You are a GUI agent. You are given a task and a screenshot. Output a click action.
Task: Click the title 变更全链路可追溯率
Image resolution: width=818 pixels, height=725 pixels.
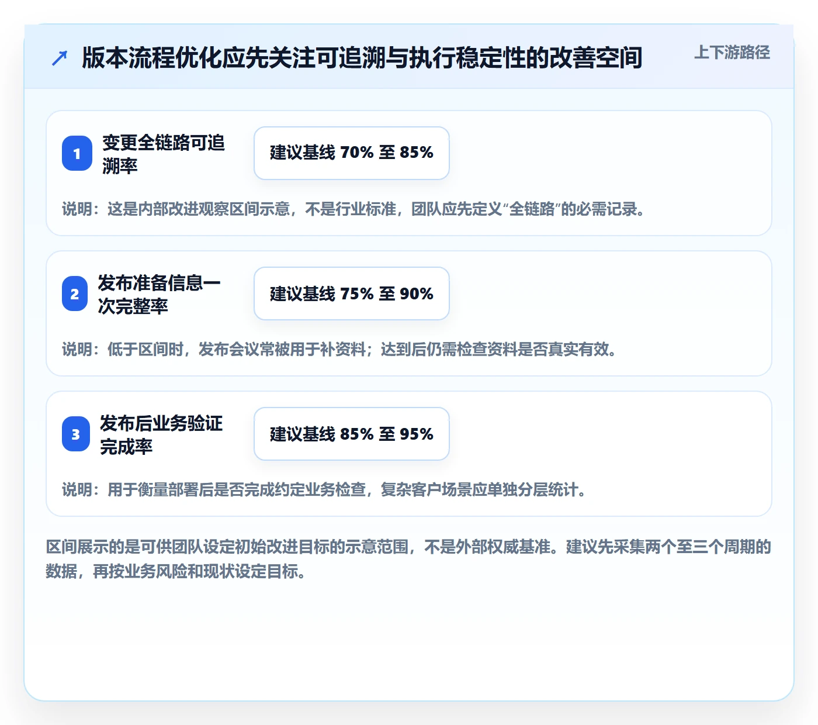164,154
